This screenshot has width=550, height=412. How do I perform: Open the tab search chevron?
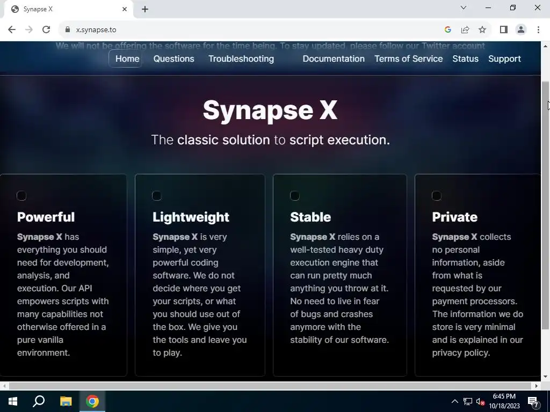(x=464, y=8)
